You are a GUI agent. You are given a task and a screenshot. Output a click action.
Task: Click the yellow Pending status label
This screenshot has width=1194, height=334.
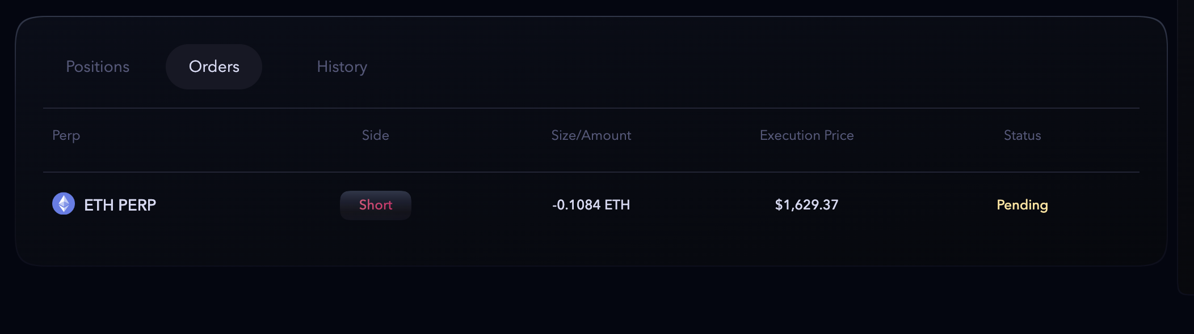(1022, 205)
